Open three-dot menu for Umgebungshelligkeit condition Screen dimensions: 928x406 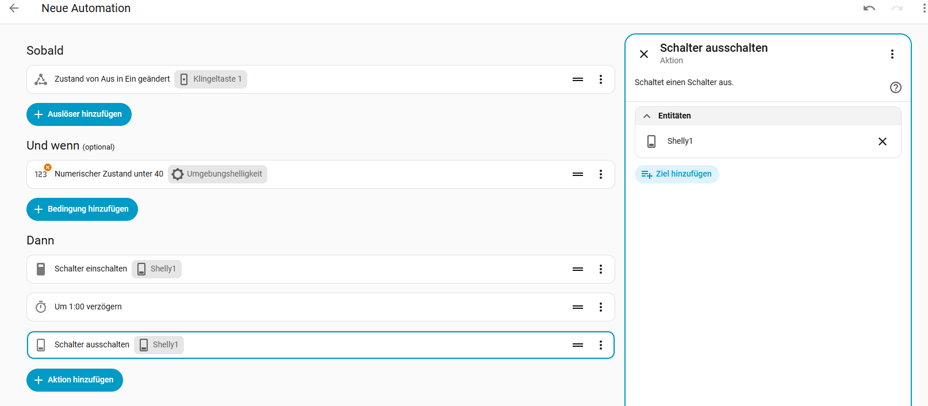pos(601,174)
